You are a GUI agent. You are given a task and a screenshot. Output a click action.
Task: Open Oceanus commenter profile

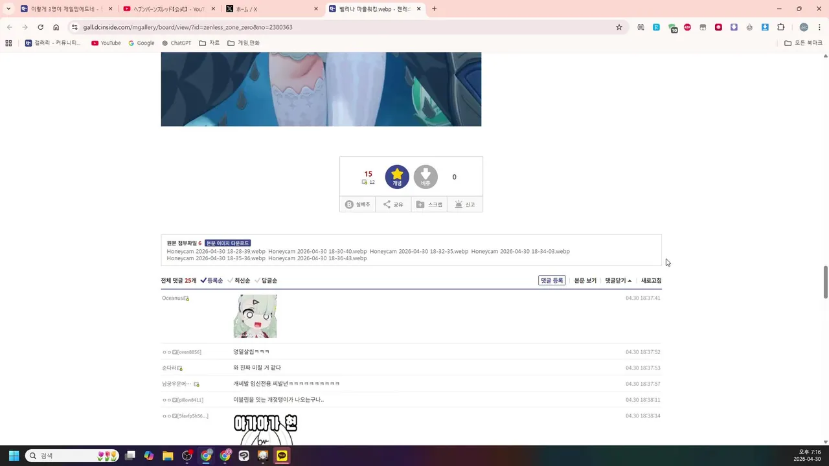(172, 298)
